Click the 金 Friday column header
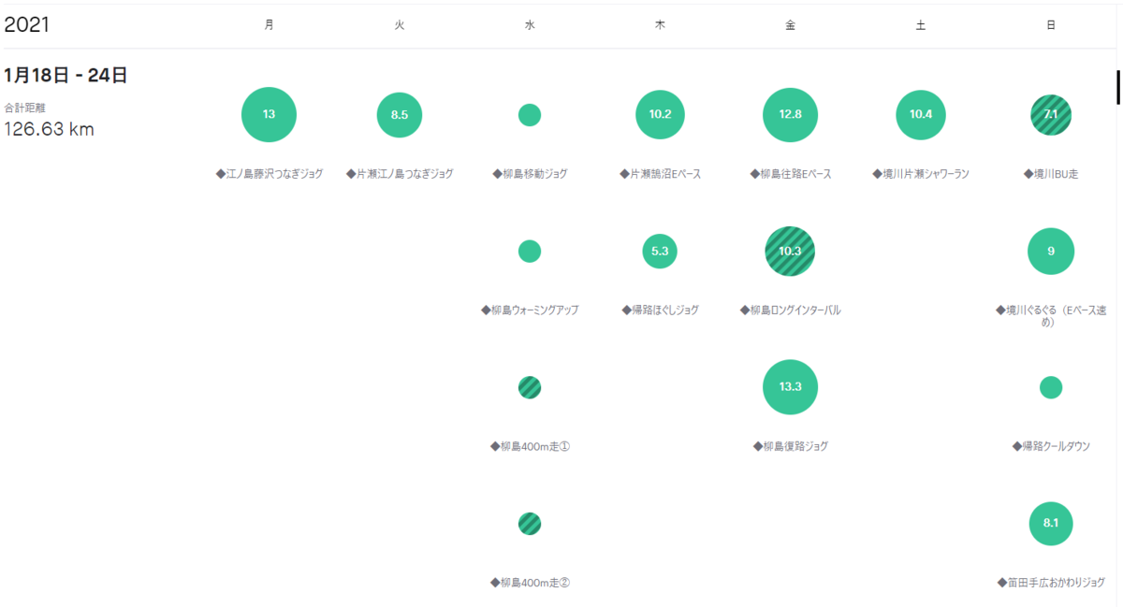Image resolution: width=1123 pixels, height=607 pixels. (791, 26)
